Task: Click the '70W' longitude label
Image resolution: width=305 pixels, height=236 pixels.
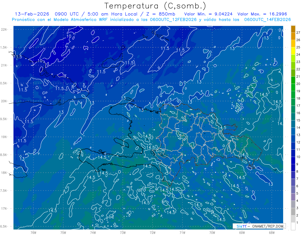Action: 212,232
